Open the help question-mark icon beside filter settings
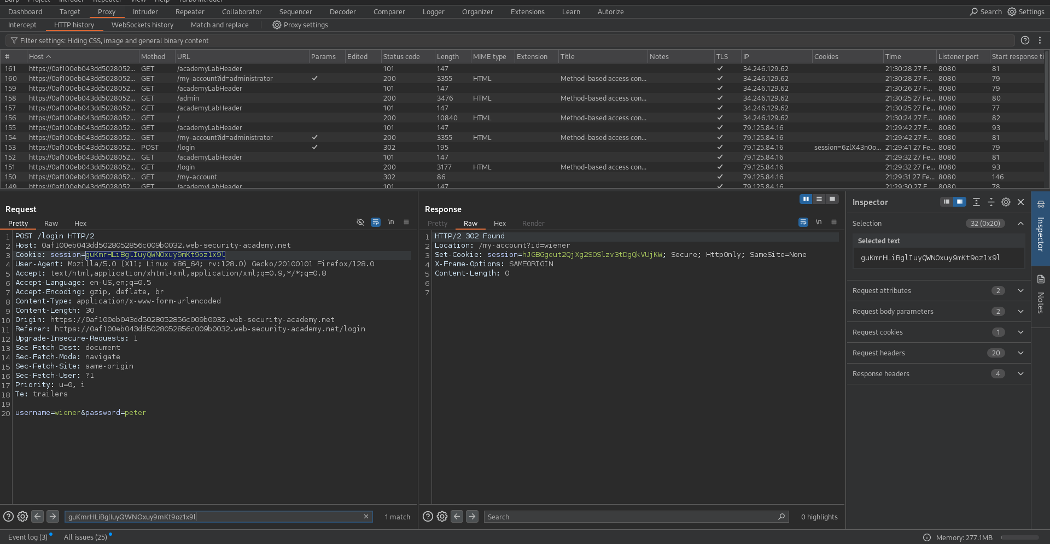1050x544 pixels. tap(1025, 40)
